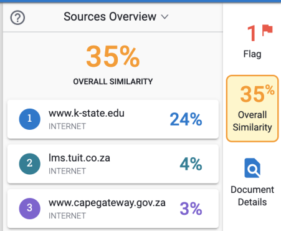This screenshot has height=231, width=281.
Task: Switch to the Overall Similarity side tab
Action: tap(252, 109)
